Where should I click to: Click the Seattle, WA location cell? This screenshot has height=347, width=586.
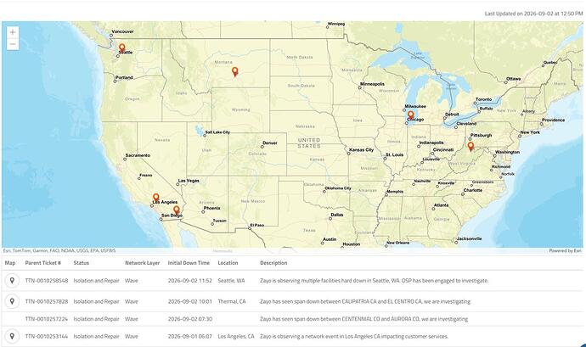coord(231,281)
